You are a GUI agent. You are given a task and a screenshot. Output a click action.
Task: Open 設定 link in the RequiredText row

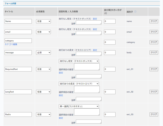tap(61, 73)
